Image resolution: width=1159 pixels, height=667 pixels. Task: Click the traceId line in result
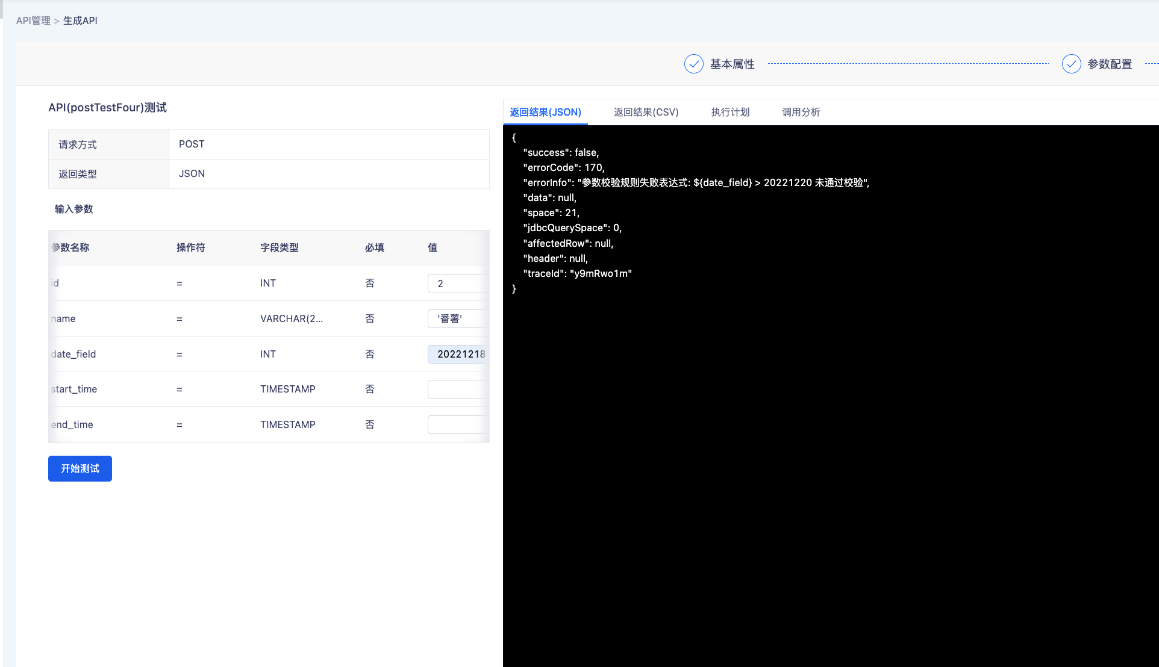coord(577,273)
